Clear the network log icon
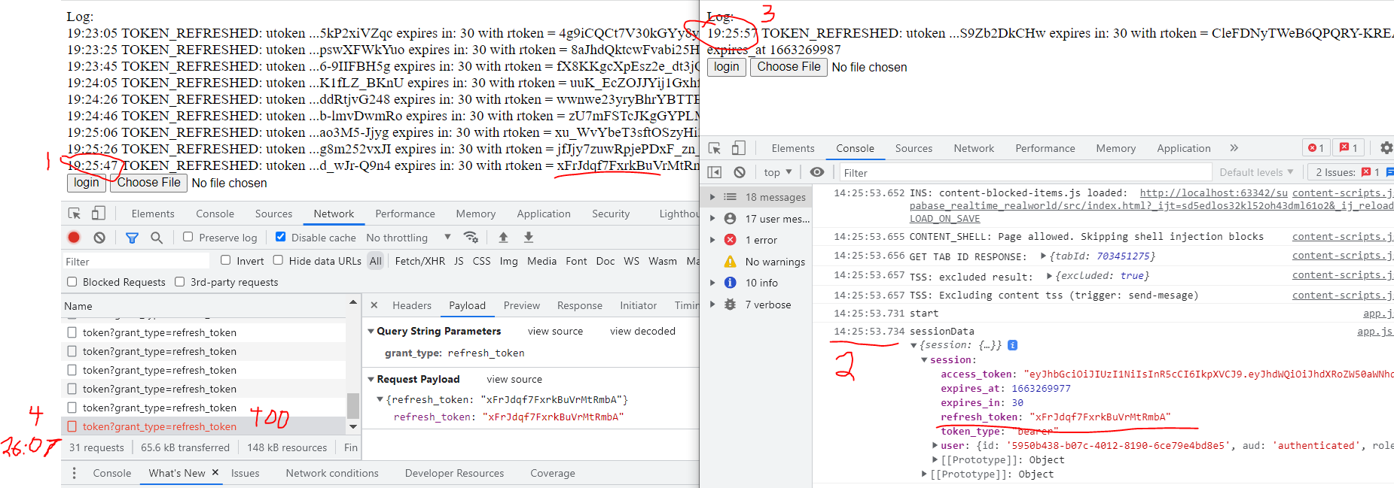Viewport: 1394px width, 488px height. pos(99,238)
